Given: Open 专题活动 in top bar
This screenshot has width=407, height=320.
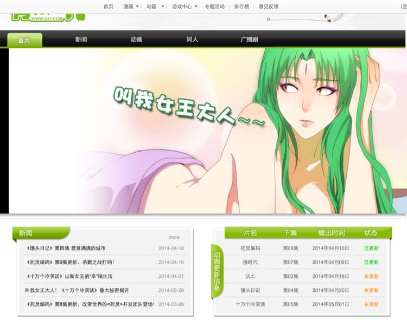Looking at the screenshot, I should 215,6.
